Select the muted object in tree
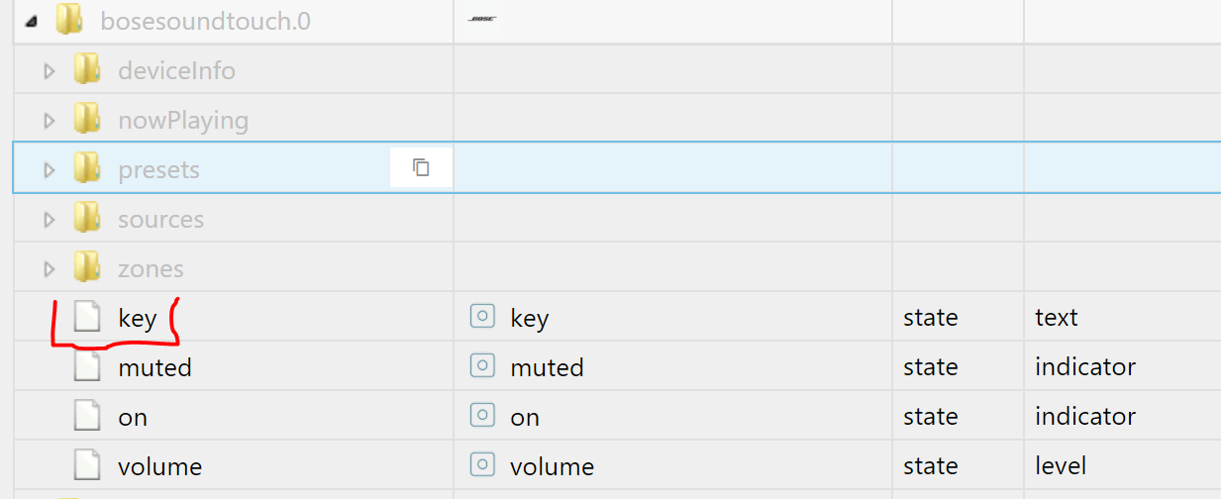 click(x=154, y=367)
